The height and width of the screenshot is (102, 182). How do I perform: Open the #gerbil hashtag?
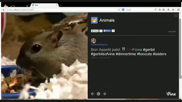[x=149, y=50]
